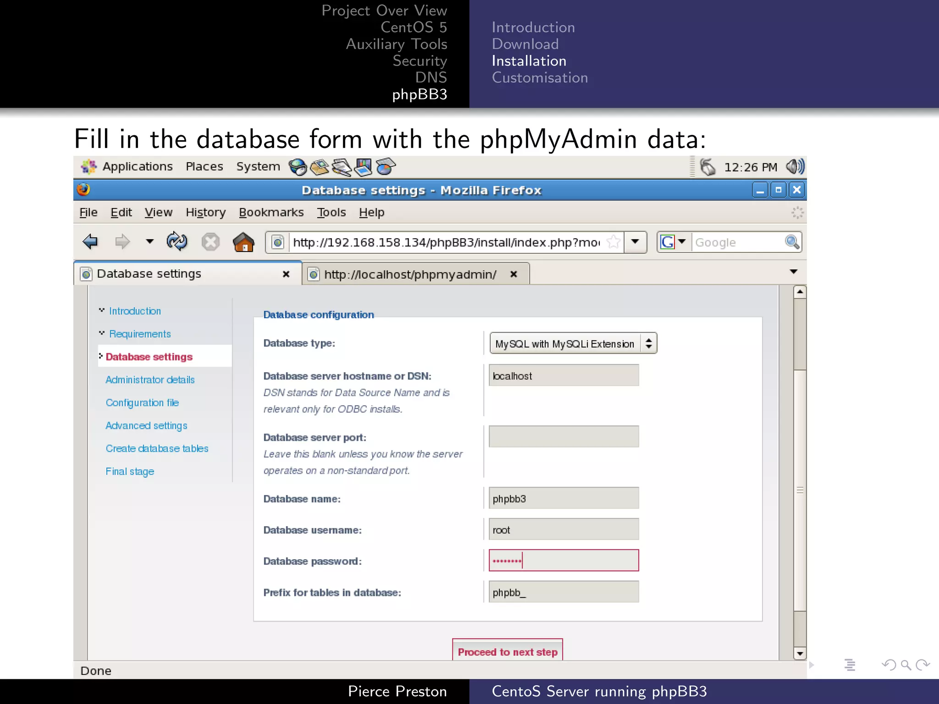The height and width of the screenshot is (704, 939).
Task: Click the site identity icon in URL bar
Action: (278, 242)
